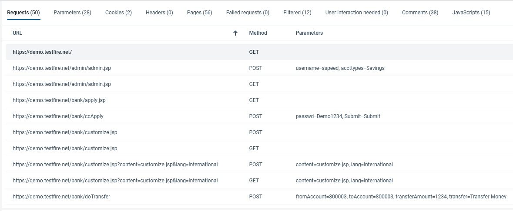Go to the Pages (56) tab
The width and height of the screenshot is (513, 211).
tap(199, 13)
